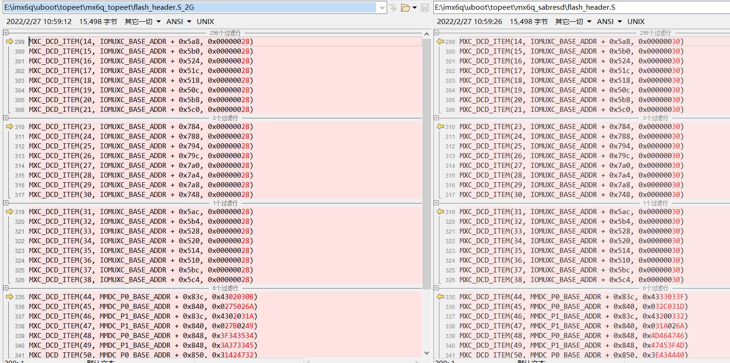Expand the right pane 298 filtered lines section

pos(436,32)
